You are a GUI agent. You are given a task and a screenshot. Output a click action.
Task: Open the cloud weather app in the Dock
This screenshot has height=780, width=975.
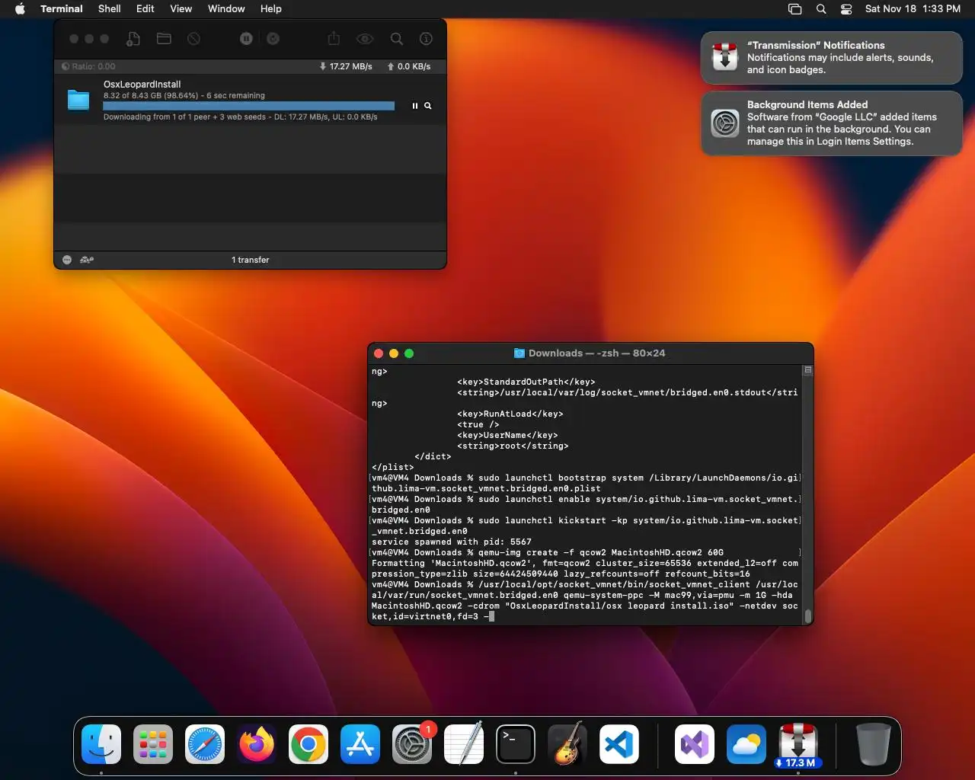point(746,744)
